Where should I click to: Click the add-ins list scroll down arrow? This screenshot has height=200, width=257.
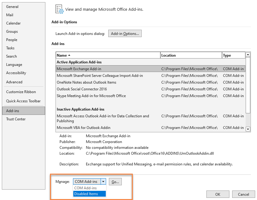click(x=248, y=129)
